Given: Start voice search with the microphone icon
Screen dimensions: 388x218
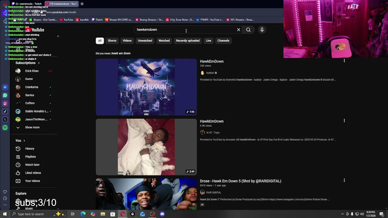Looking at the screenshot, I should 262,30.
